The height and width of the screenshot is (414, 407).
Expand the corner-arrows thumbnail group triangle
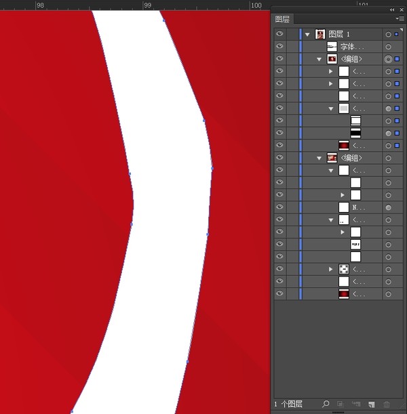pos(330,269)
